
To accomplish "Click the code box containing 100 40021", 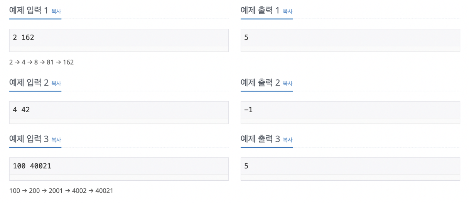I will click(x=119, y=169).
